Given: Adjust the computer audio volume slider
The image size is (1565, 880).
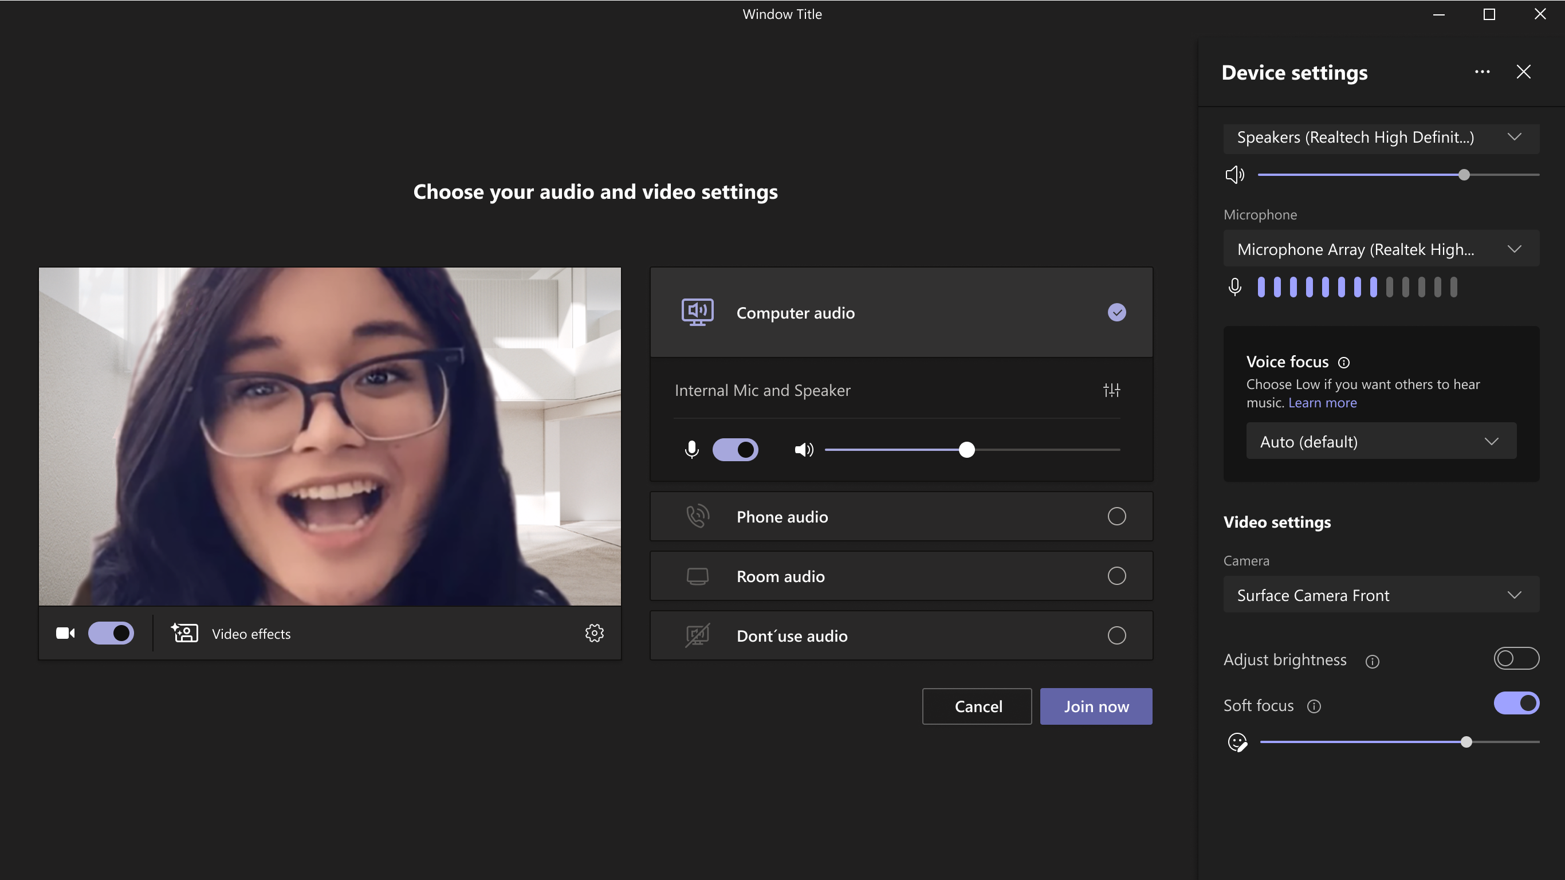Looking at the screenshot, I should point(972,450).
